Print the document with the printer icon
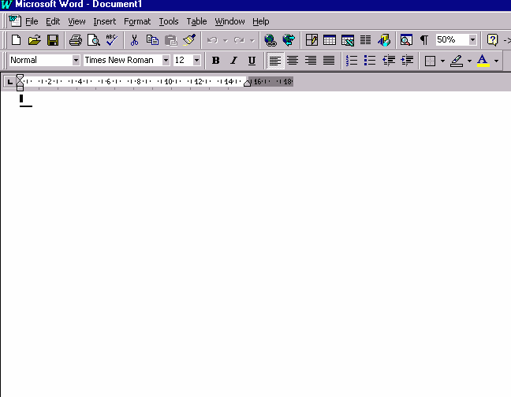 point(76,40)
